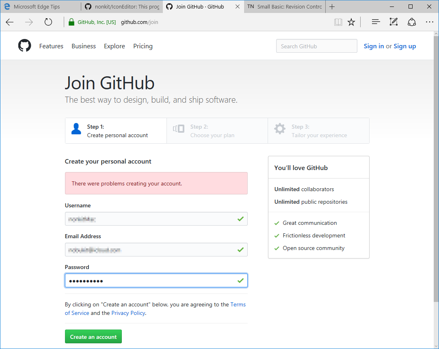Open the Privacy Policy link
439x349 pixels.
click(x=128, y=313)
